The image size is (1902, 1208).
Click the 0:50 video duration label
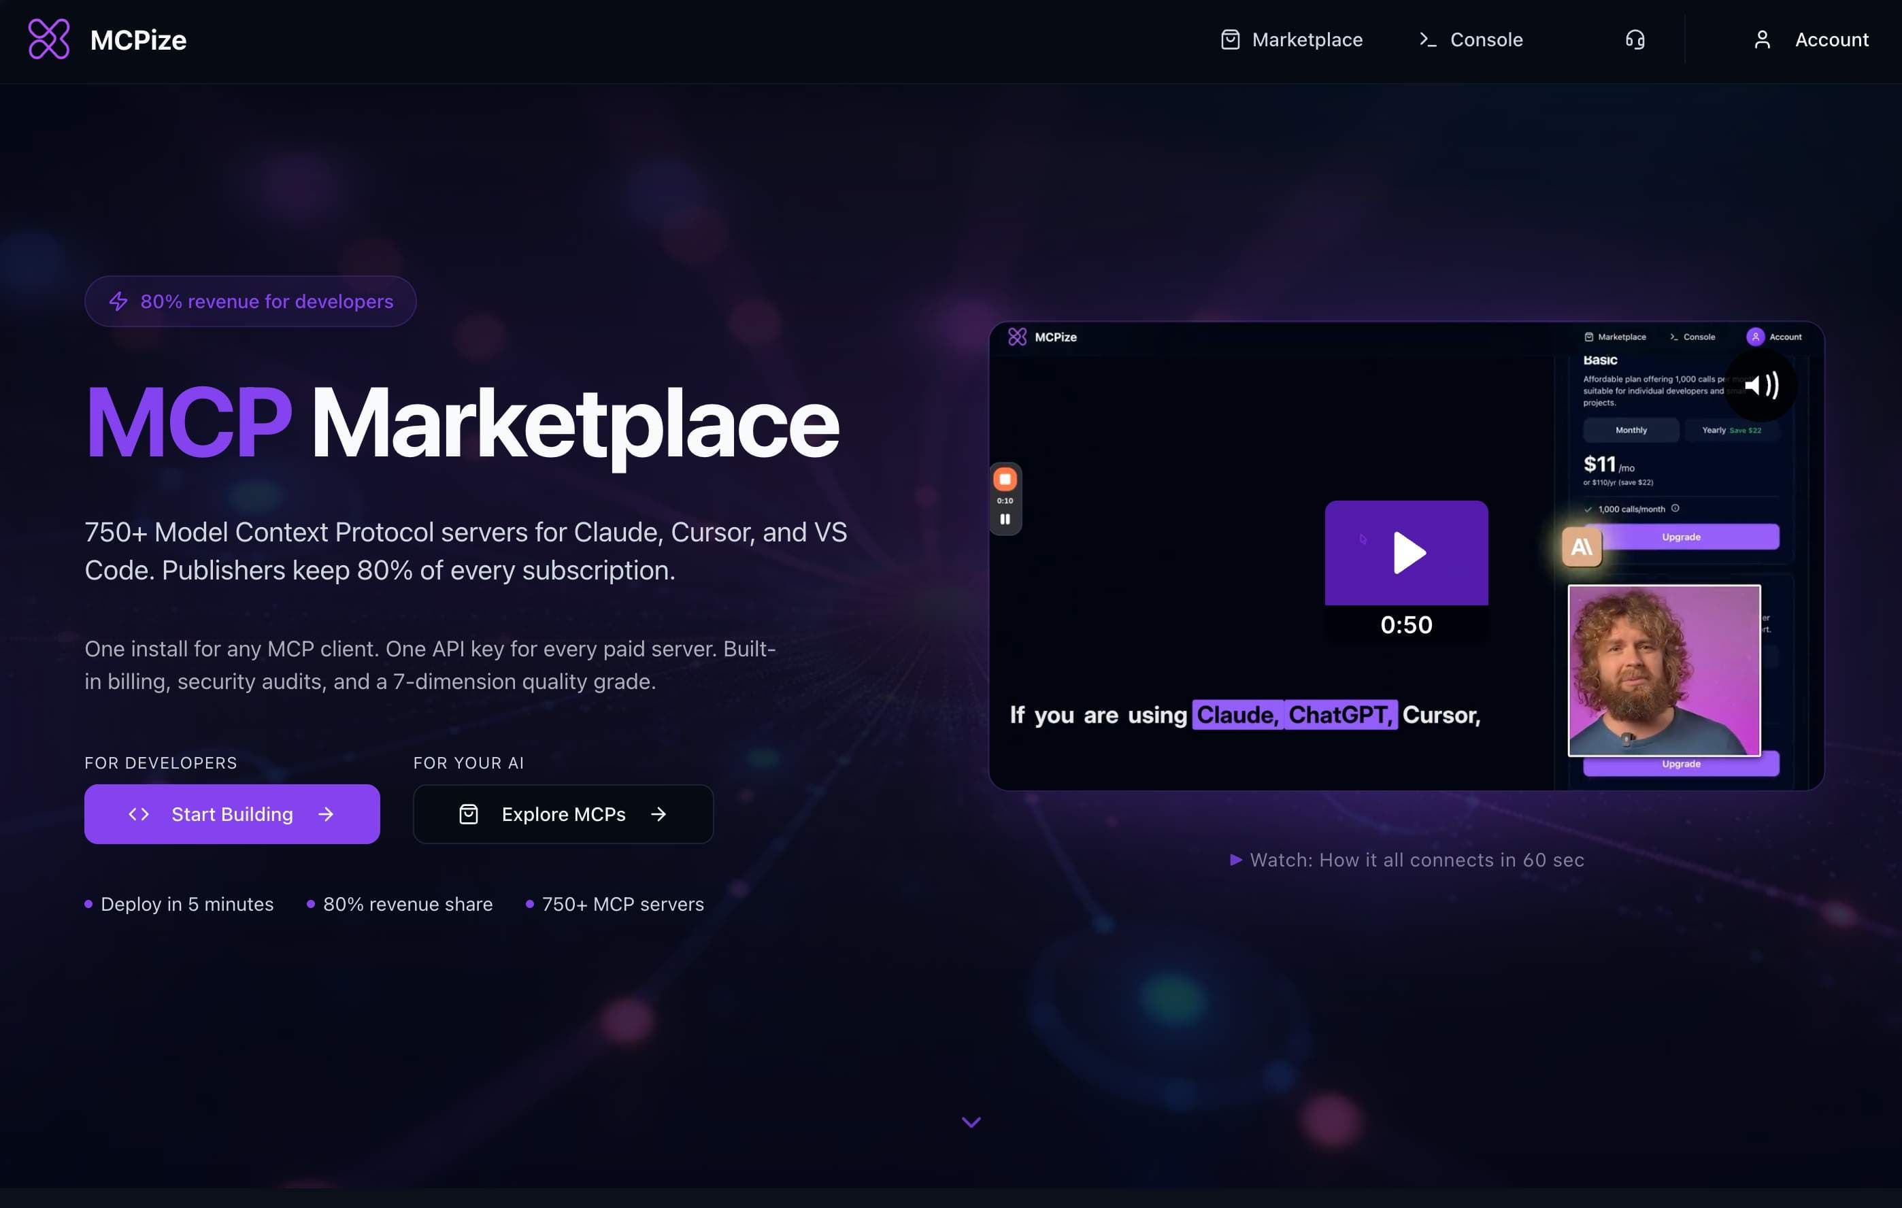(x=1407, y=624)
